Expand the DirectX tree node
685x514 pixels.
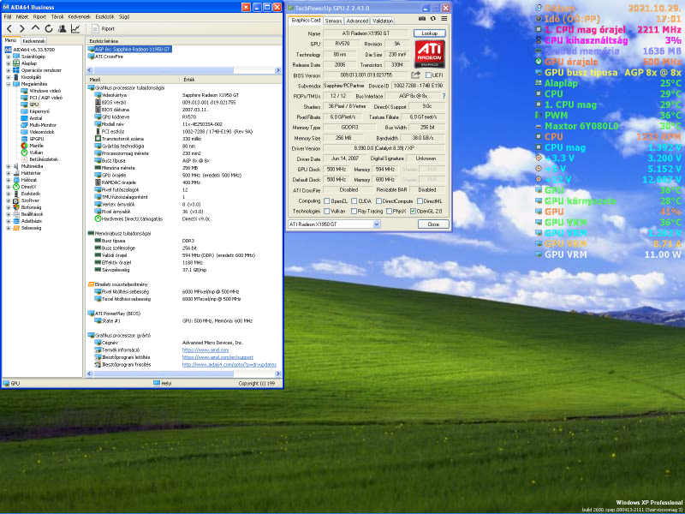coord(8,187)
